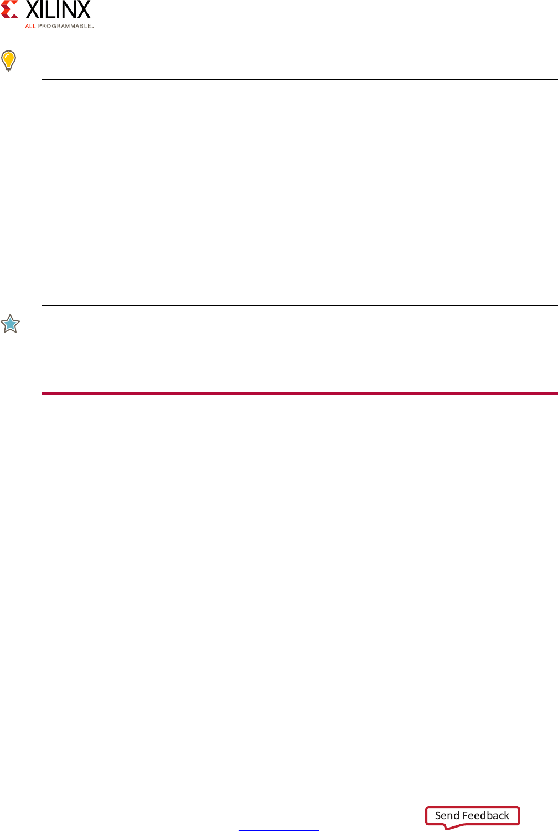Click inside the note box beside the star

300,332
